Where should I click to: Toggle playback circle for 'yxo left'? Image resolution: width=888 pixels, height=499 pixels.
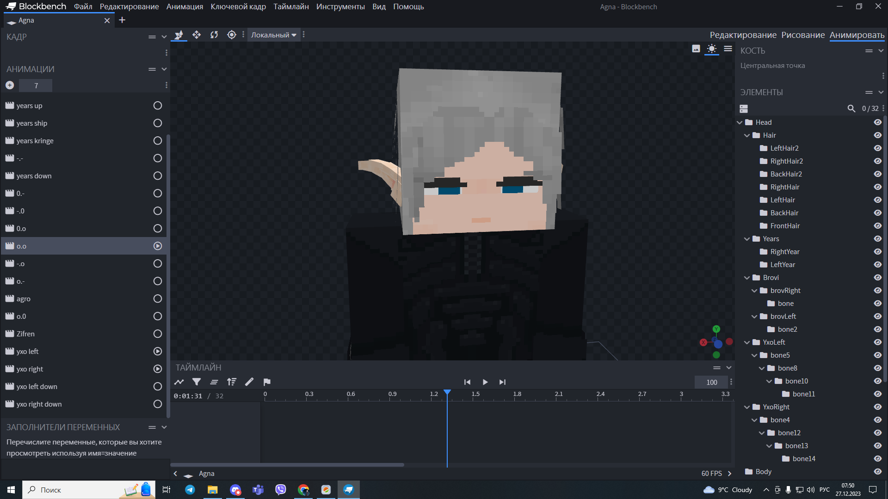(158, 352)
